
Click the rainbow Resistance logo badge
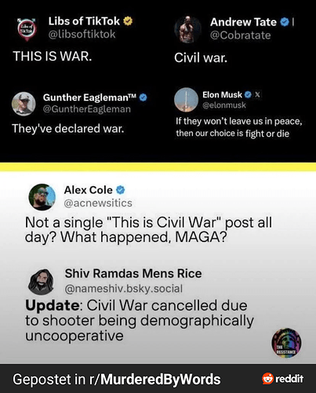[286, 343]
